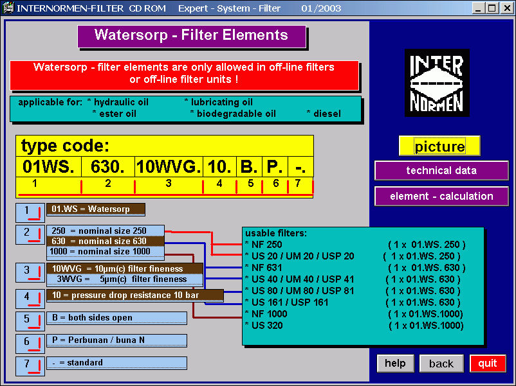The width and height of the screenshot is (516, 386).
Task: Quit the program with the red quit button
Action: [488, 364]
